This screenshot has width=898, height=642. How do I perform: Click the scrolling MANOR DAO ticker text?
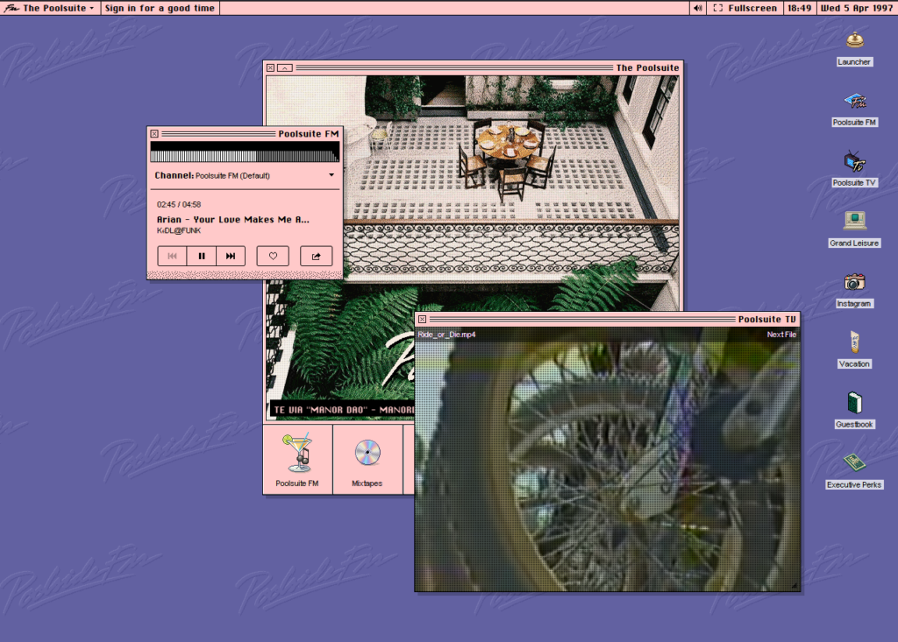point(343,410)
